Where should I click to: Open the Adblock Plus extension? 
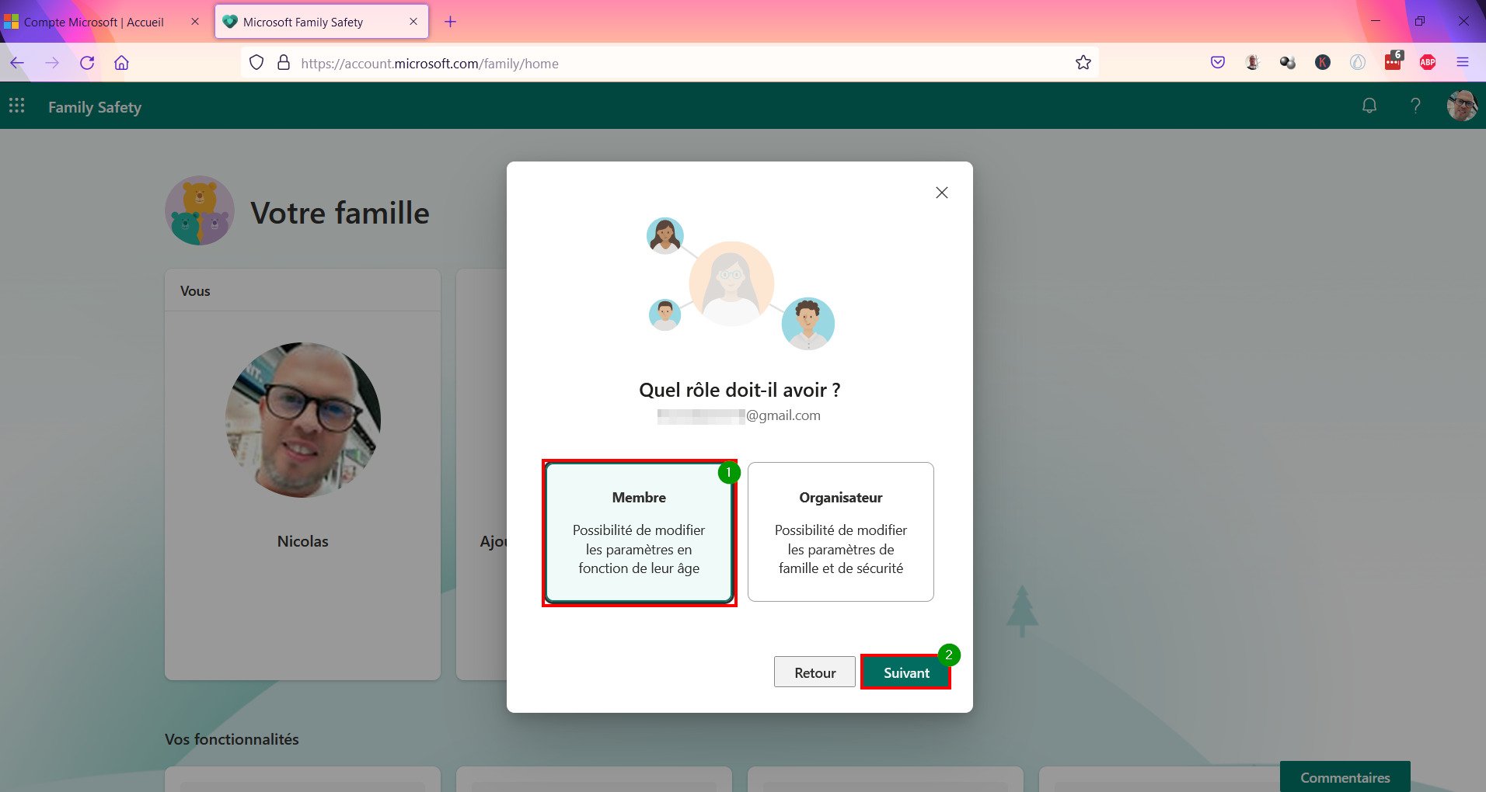[1428, 63]
